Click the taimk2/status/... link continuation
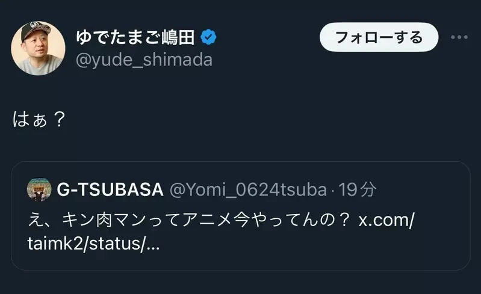 [x=93, y=244]
